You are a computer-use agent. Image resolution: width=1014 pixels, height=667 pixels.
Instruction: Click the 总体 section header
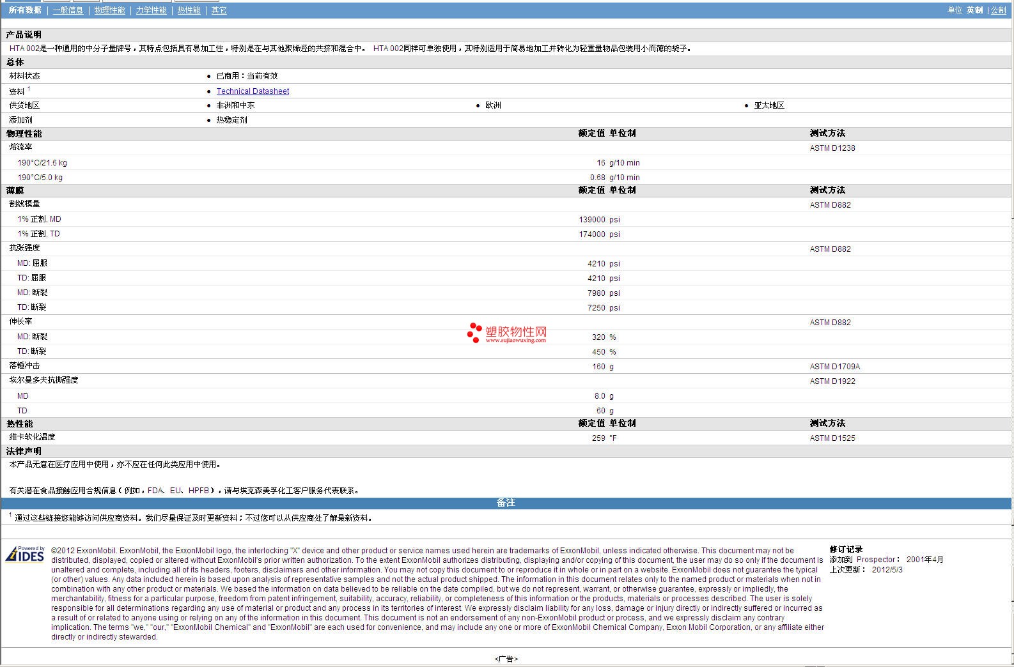click(x=15, y=62)
